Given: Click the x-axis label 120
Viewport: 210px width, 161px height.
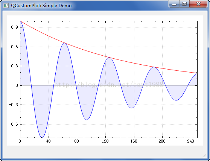Looking at the screenshot, I should [105, 141].
